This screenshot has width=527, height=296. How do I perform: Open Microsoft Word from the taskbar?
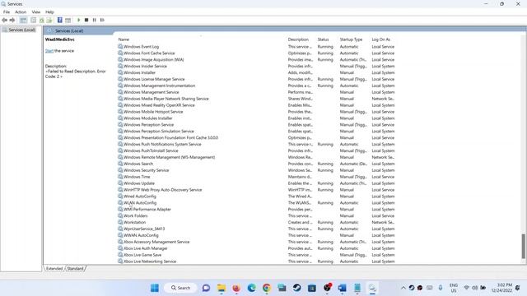343,288
